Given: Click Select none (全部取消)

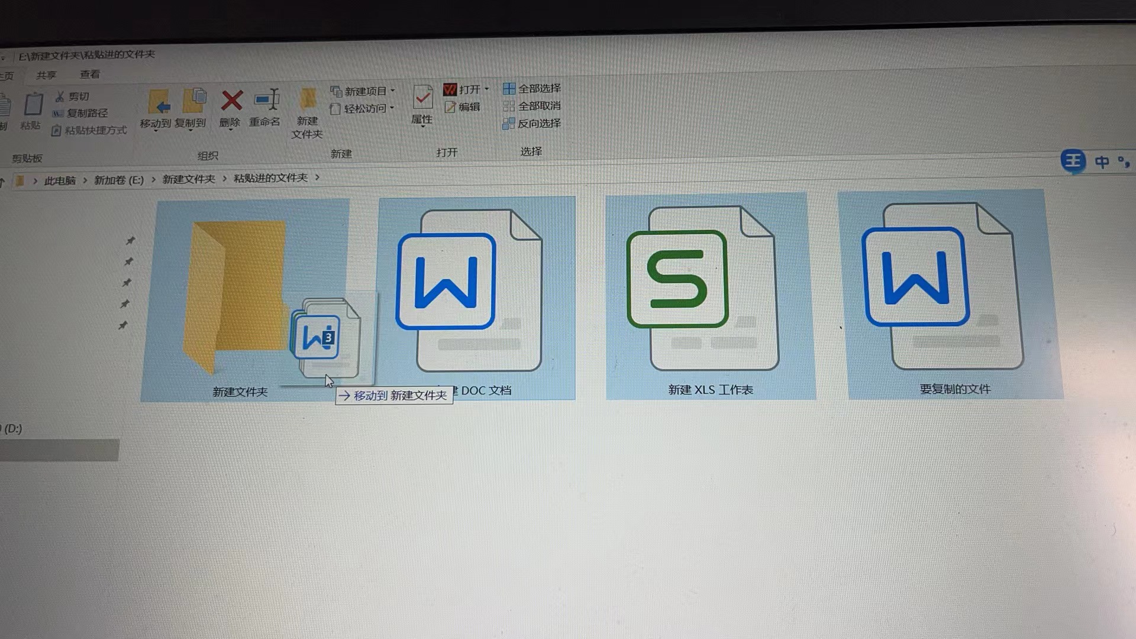Looking at the screenshot, I should pos(531,106).
